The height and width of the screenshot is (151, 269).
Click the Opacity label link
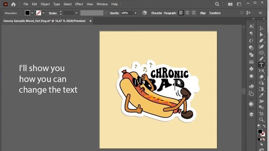pyautogui.click(x=114, y=13)
